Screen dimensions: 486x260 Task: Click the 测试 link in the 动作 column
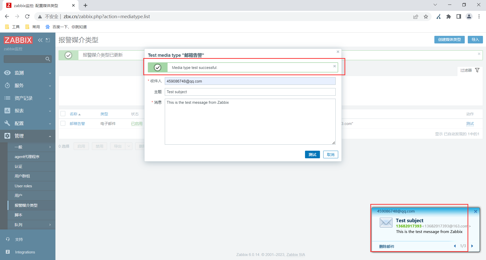tap(470, 123)
